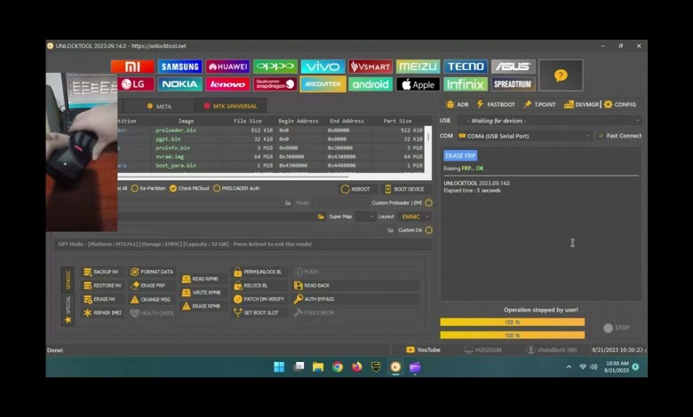
Task: Run the FORMAT DATA function
Action: 152,271
